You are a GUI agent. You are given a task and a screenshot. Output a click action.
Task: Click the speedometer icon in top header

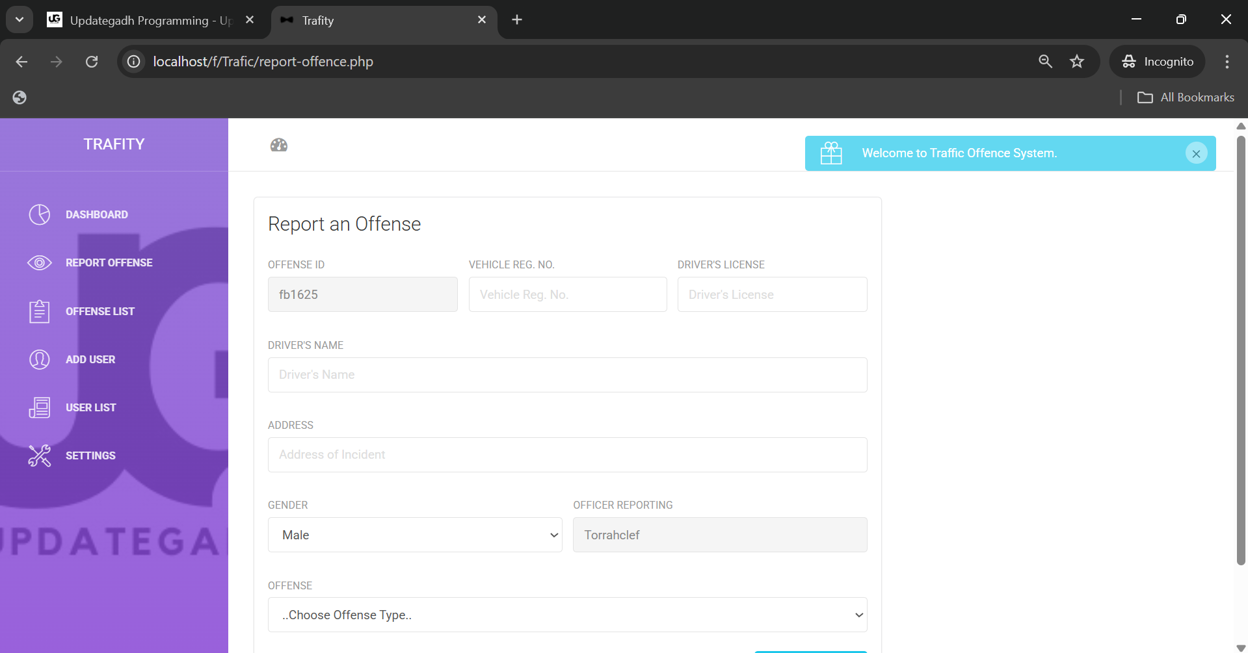tap(279, 145)
